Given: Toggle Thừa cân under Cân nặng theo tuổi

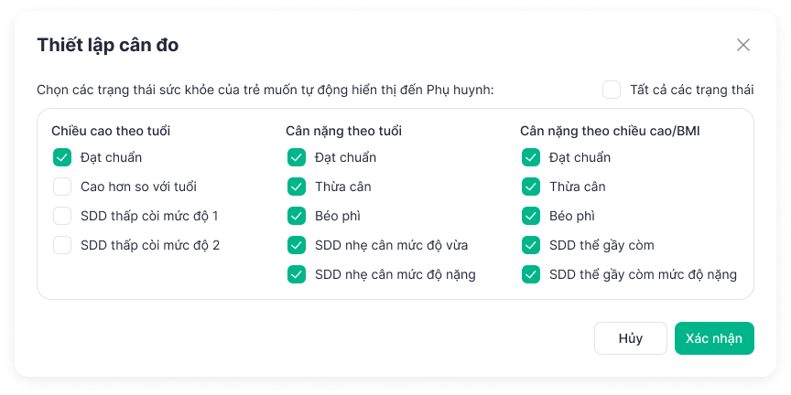Looking at the screenshot, I should click(297, 187).
